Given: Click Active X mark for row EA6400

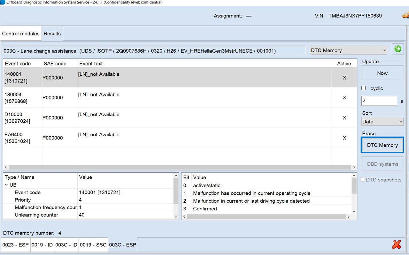Looking at the screenshot, I should coord(344,138).
